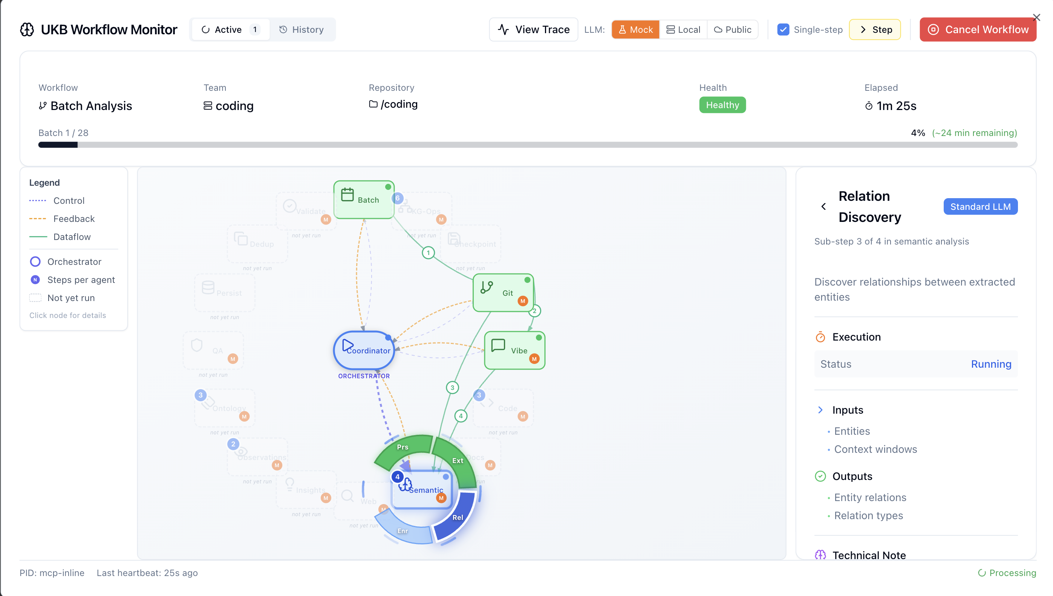Viewport: 1053px width, 596px height.
Task: Select the Git agent node
Action: [x=503, y=293]
